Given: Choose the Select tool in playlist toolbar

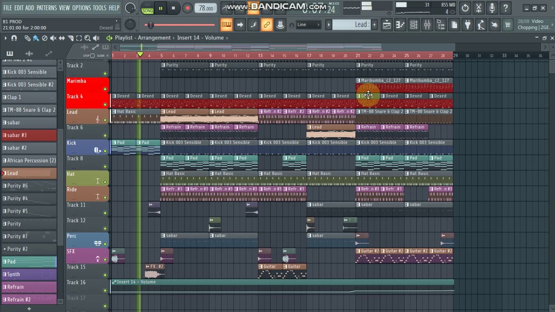Looking at the screenshot, I should [x=79, y=38].
